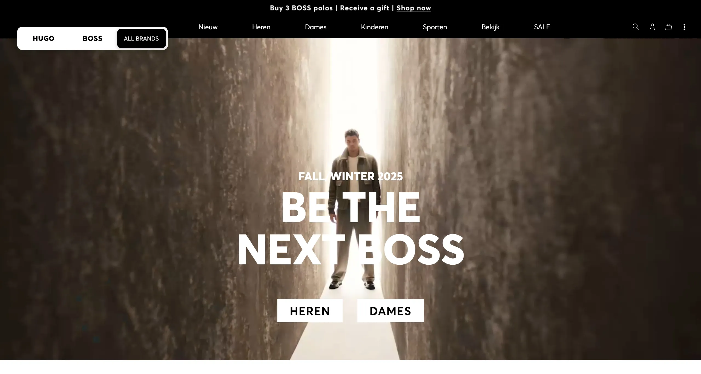Expand the Kinderen navigation category

click(375, 27)
